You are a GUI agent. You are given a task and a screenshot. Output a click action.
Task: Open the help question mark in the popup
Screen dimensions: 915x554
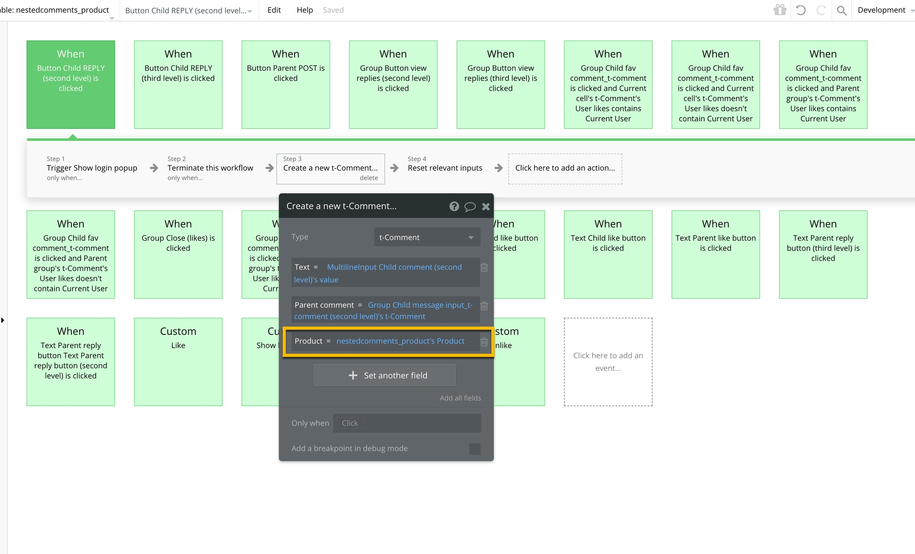[x=454, y=206]
